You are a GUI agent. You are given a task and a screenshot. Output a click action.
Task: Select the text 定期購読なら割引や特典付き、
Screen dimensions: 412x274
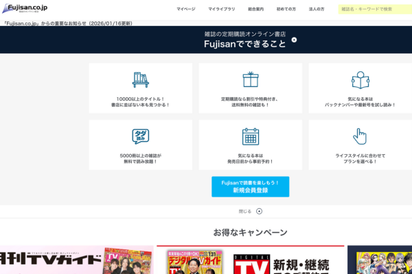[x=251, y=99]
